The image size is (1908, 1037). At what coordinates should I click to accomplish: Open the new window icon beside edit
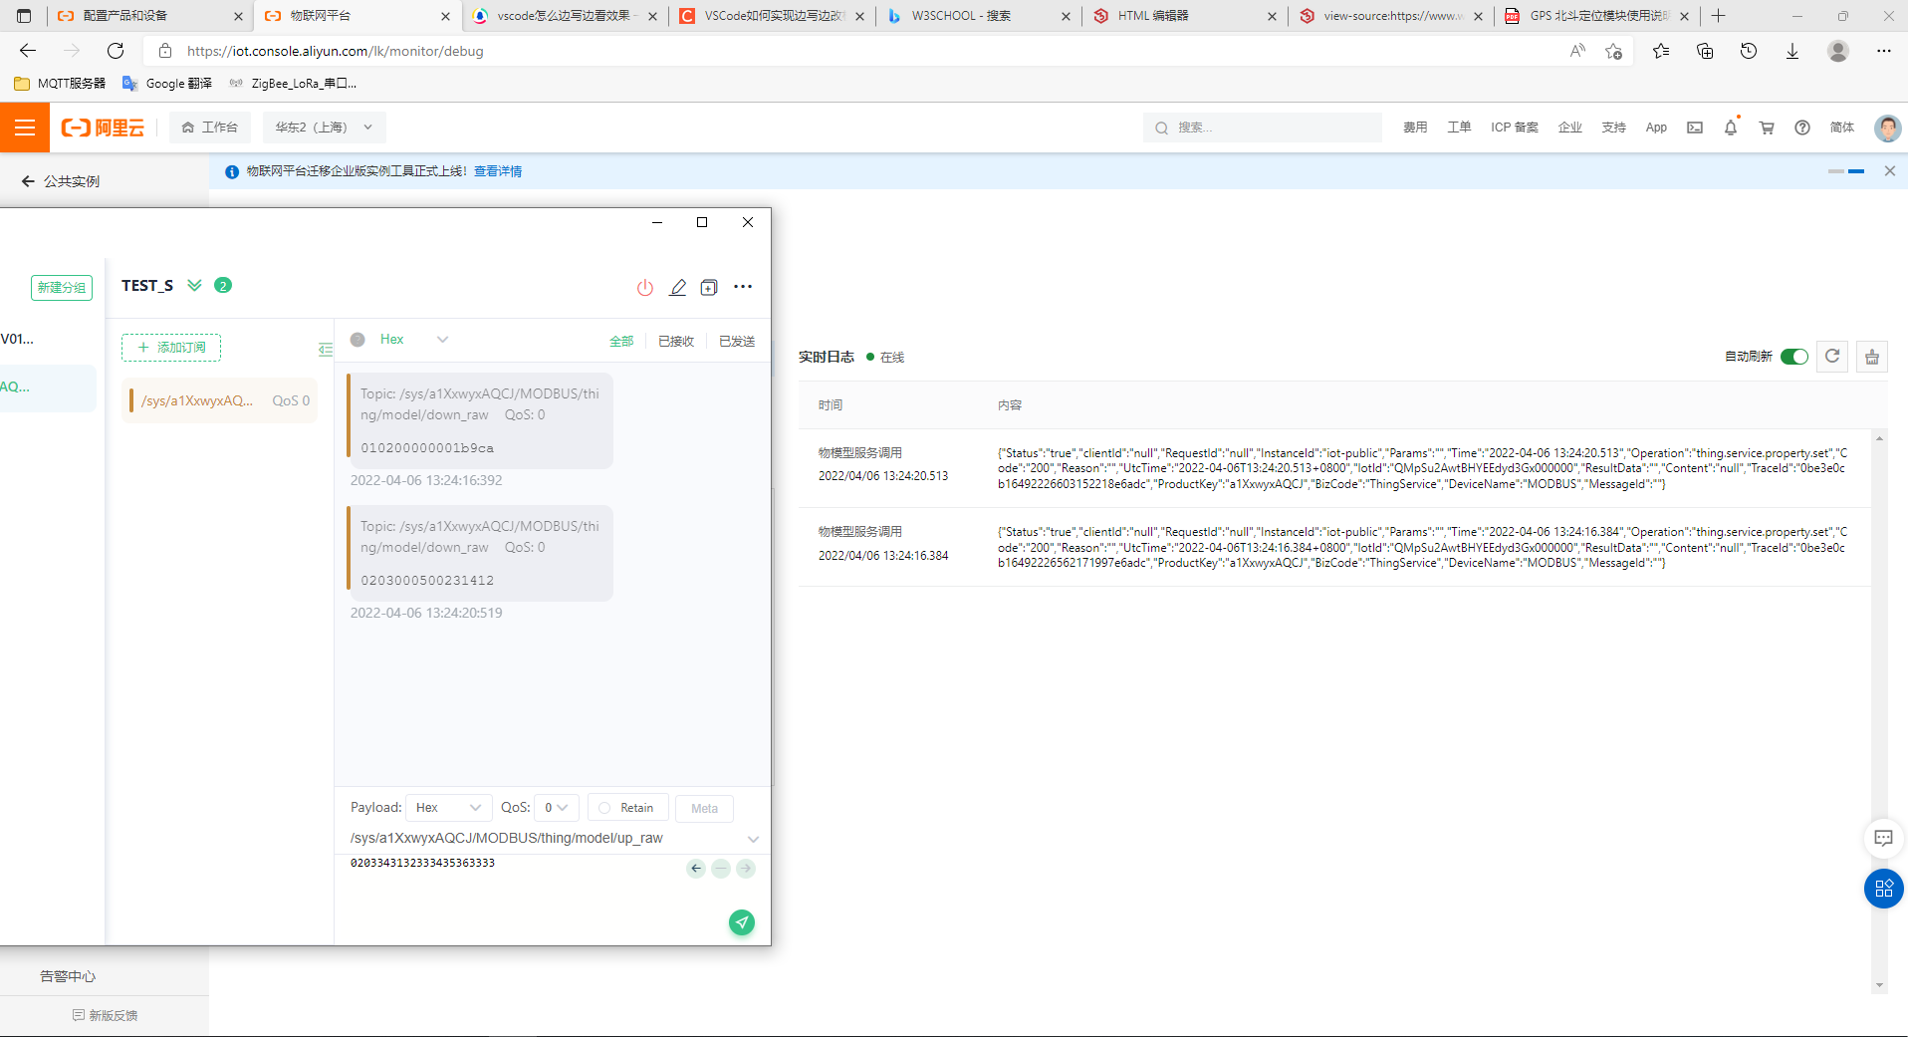pyautogui.click(x=709, y=288)
